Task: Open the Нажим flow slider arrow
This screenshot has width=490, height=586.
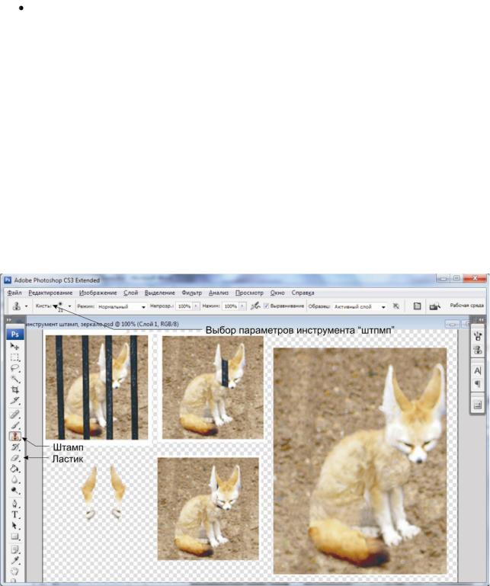Action: click(242, 306)
